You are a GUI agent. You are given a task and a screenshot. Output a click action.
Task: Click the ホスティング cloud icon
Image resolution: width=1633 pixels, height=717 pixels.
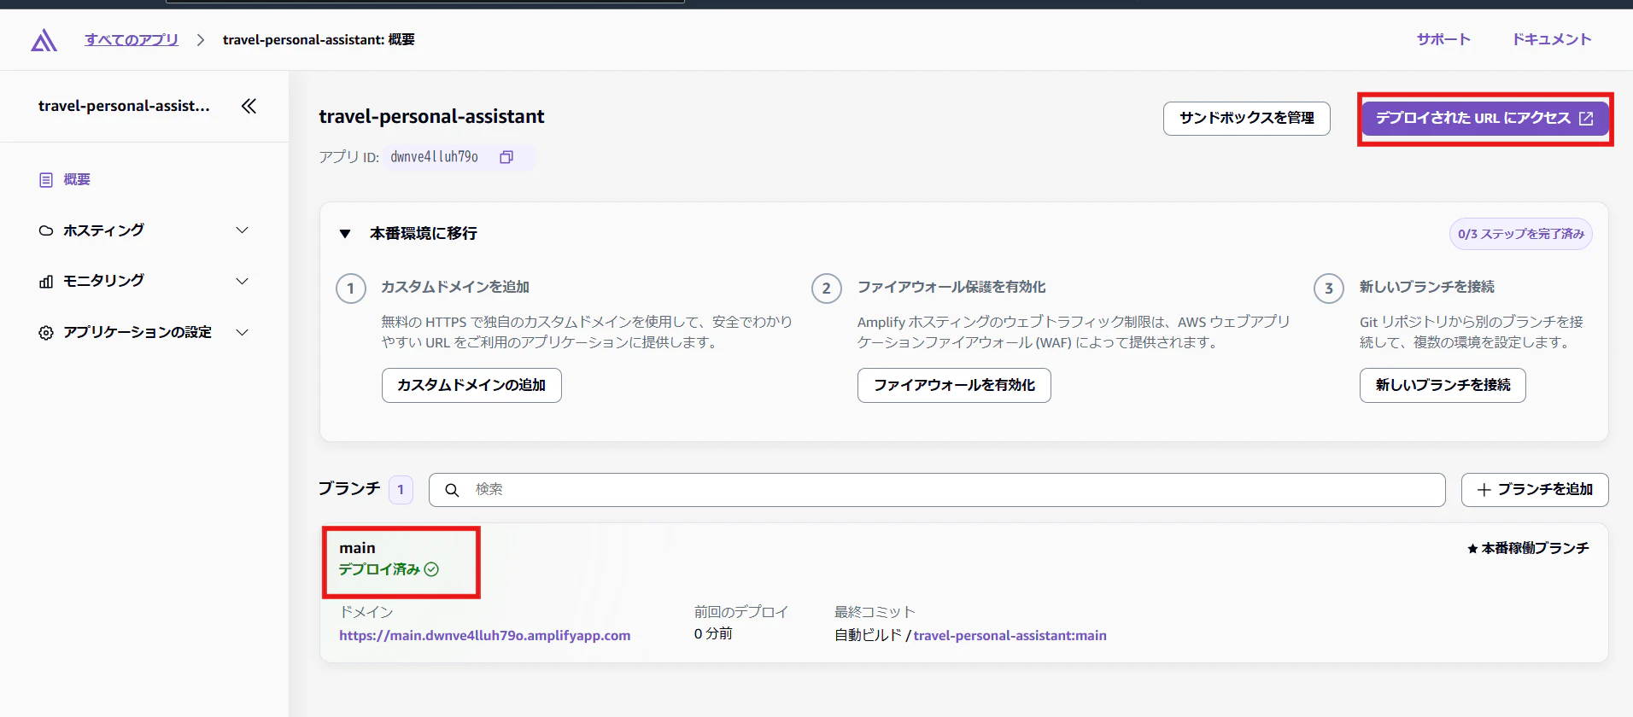pos(46,230)
